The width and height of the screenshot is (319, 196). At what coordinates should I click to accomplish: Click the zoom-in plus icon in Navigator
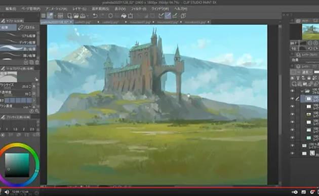pyautogui.click(x=315, y=43)
